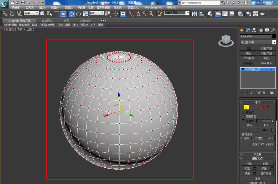Viewport: 278px width, 184px height.
Task: Tick the 忽略背面 checkbox
Action: pos(244,117)
